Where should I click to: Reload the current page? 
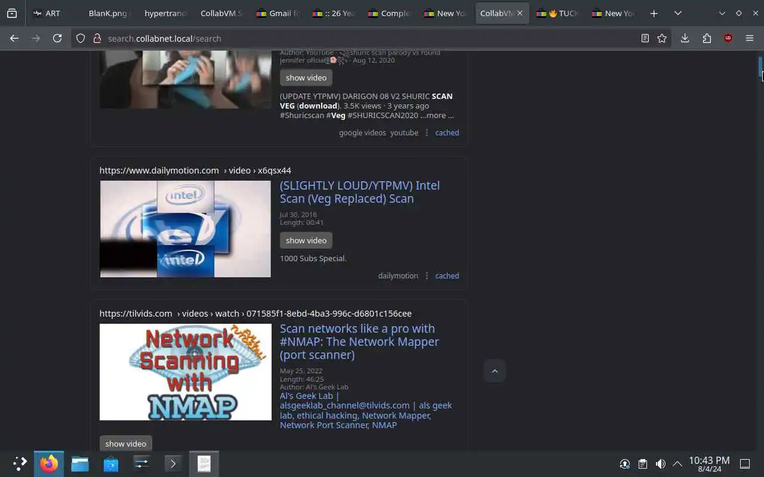tap(57, 38)
